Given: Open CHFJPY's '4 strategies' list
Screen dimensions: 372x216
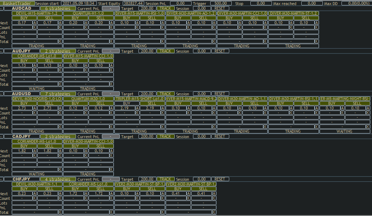Looking at the screenshot, I should [x=58, y=179].
